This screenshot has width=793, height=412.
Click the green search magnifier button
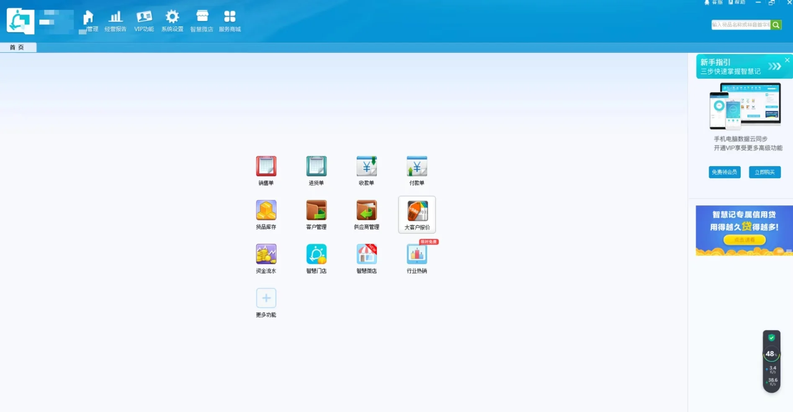click(776, 25)
